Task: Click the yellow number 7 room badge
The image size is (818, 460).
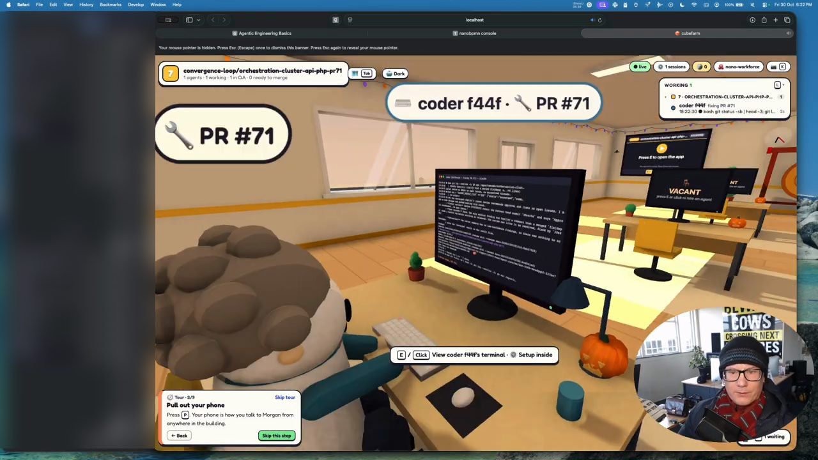Action: click(x=170, y=73)
